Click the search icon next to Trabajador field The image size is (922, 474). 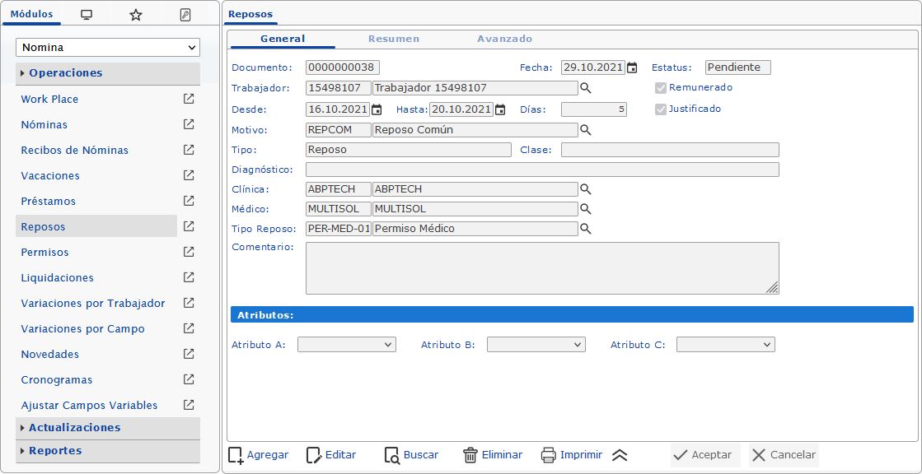[x=586, y=88]
